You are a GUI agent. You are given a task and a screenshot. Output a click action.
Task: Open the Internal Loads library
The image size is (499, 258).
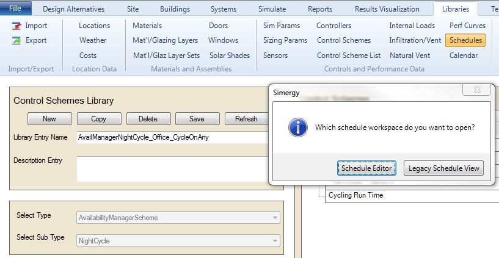tap(412, 26)
